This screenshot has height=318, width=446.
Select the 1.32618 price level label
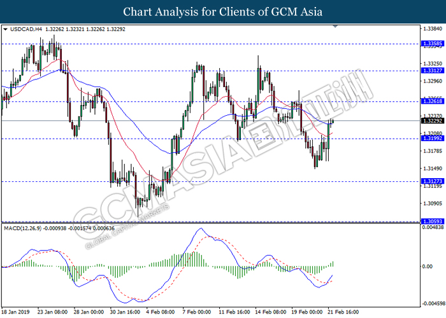[432, 101]
